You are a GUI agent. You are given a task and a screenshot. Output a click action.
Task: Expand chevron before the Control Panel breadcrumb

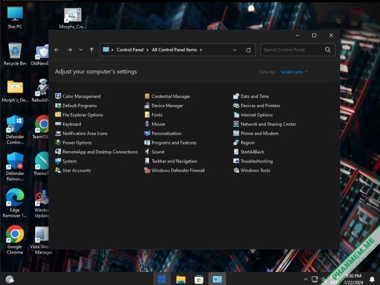coord(112,50)
